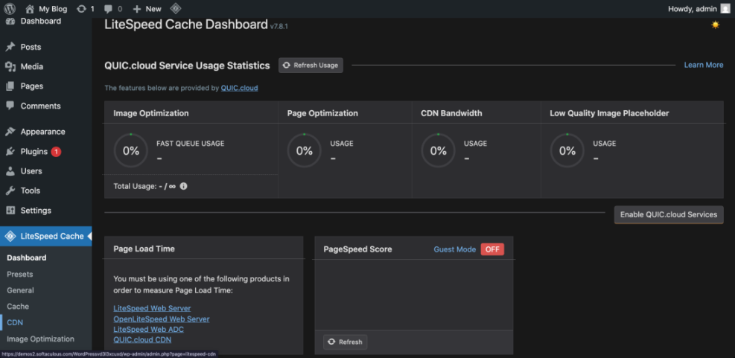
Task: Select the General submenu item
Action: pyautogui.click(x=20, y=290)
